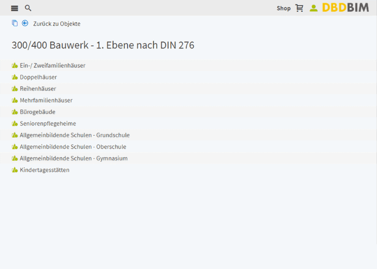
Task: Click thumbs-up icon beside Kindertagesstätten
Action: point(15,170)
